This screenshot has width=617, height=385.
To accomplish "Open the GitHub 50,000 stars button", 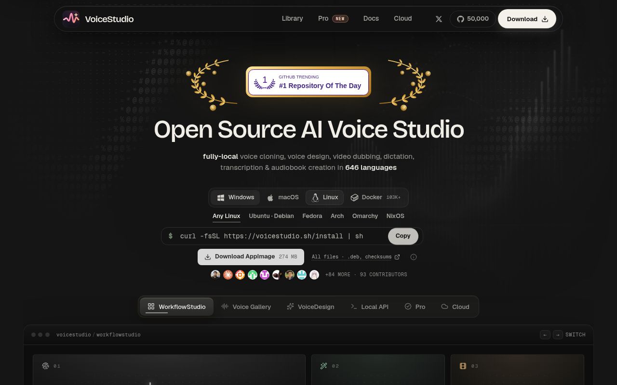I will 473,19.
